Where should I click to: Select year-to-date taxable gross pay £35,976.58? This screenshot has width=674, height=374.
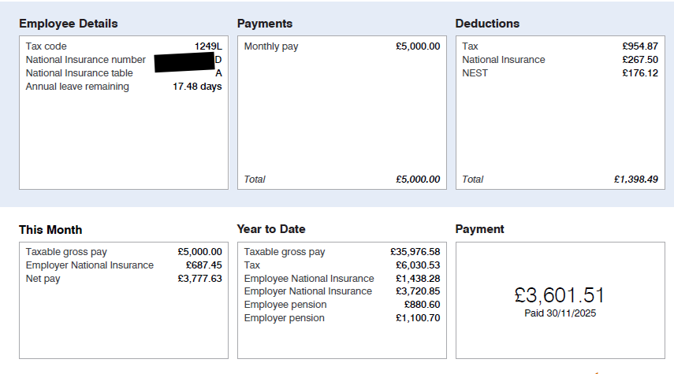(x=415, y=252)
